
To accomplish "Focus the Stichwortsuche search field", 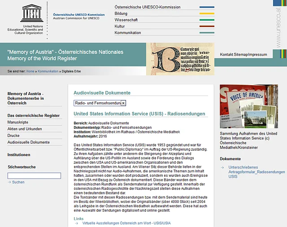I will tap(34, 176).
